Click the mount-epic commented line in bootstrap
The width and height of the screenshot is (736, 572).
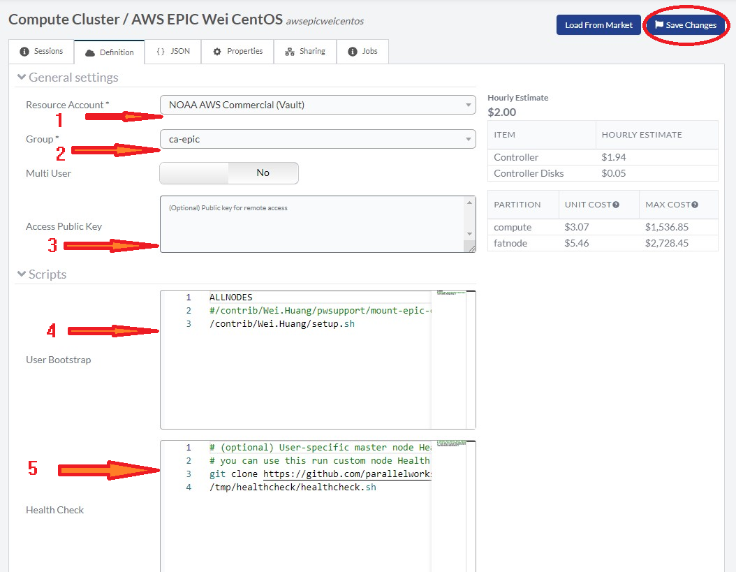pos(320,310)
